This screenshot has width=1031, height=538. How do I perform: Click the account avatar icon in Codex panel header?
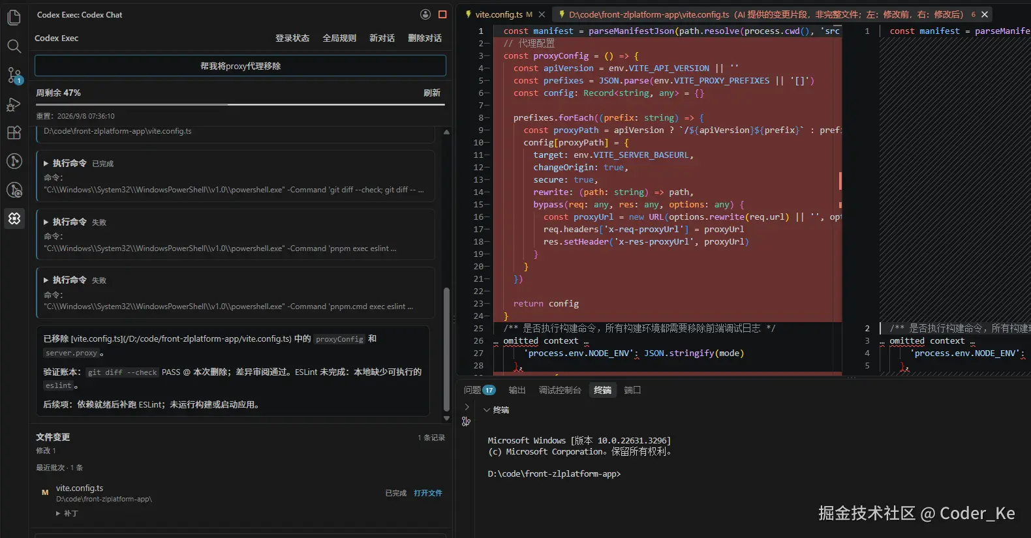point(425,14)
